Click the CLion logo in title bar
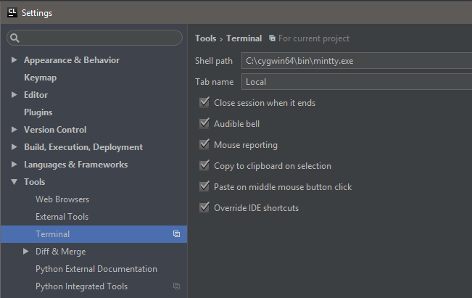 point(12,12)
